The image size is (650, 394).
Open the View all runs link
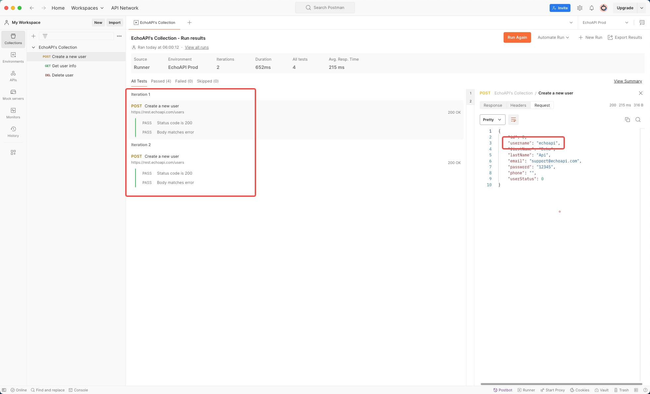point(197,47)
